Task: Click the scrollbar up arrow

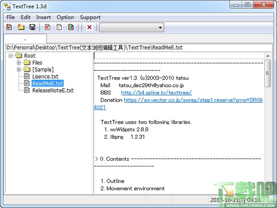Action: point(268,56)
